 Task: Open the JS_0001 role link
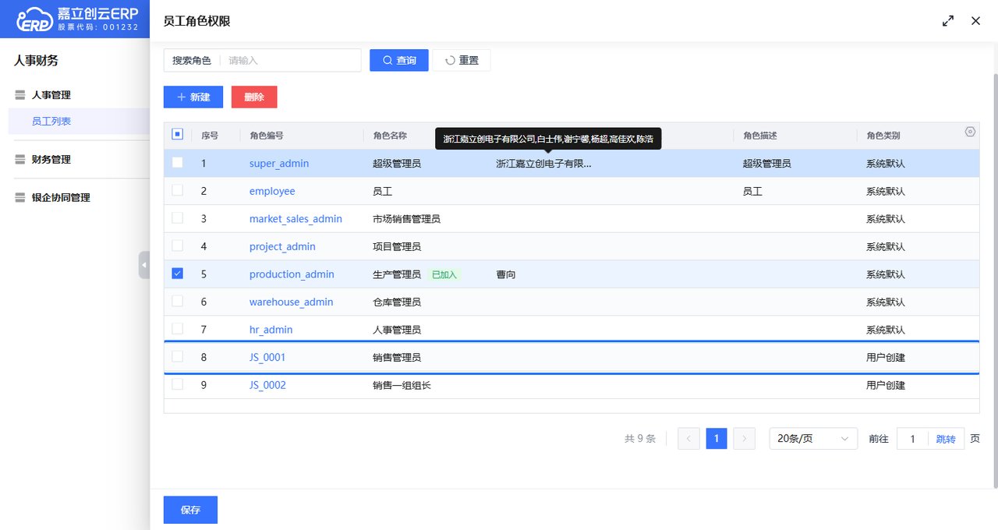tap(267, 357)
